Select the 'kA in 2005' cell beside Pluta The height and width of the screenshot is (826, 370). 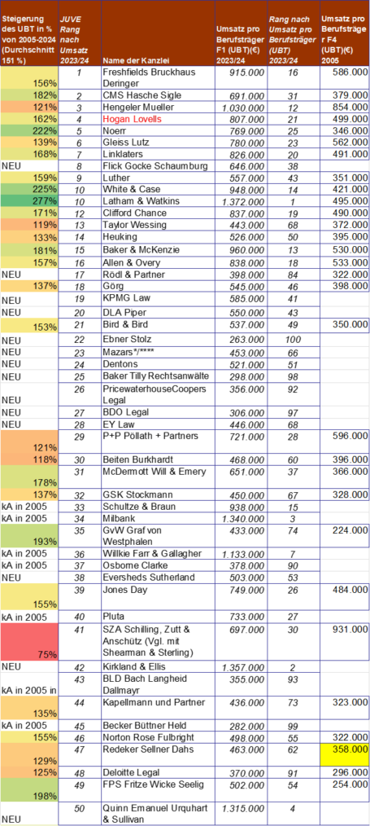pyautogui.click(x=29, y=617)
